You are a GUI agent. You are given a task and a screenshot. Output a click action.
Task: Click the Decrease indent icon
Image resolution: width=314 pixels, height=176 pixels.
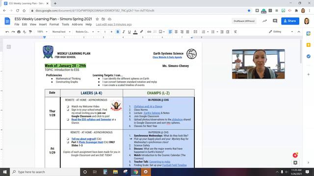pyautogui.click(x=222, y=32)
